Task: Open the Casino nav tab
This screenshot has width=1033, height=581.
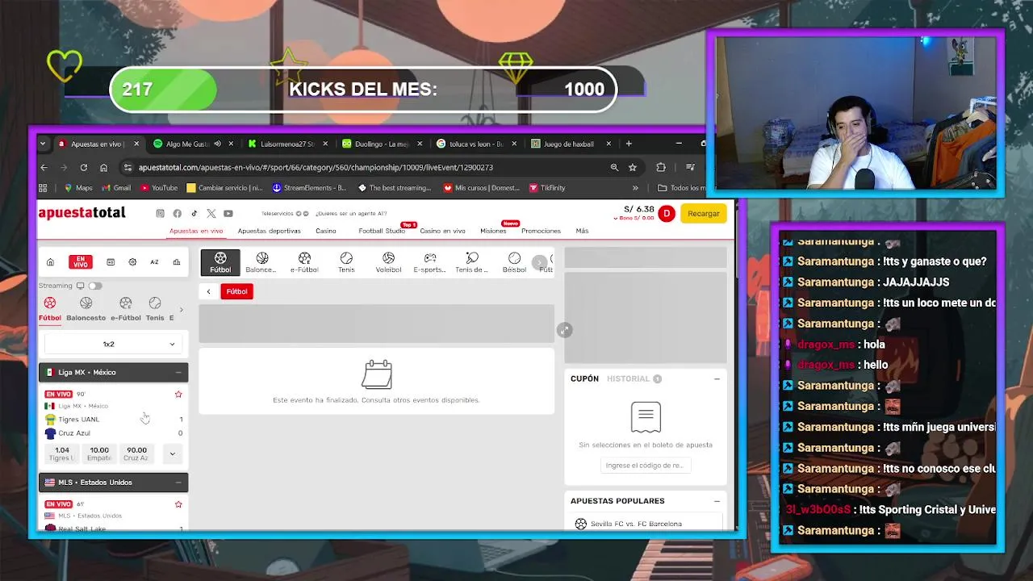Action: (326, 231)
